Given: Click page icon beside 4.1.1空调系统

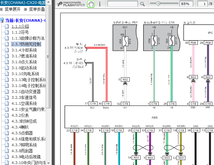Looking at the screenshot, I should click(7, 103).
